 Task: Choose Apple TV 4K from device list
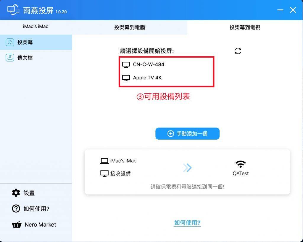[x=166, y=78]
